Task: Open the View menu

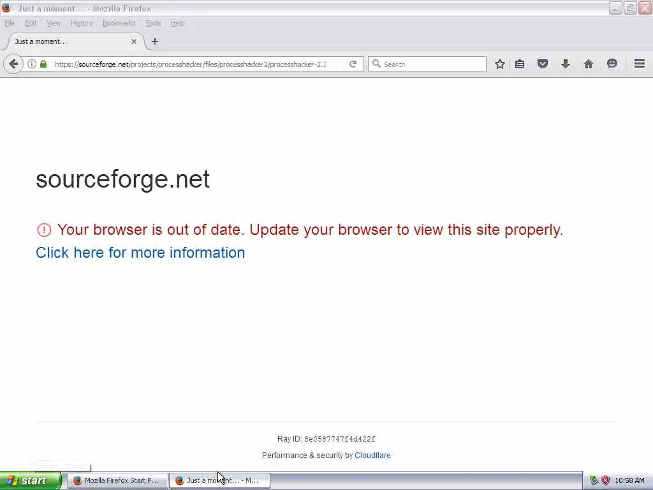Action: click(x=54, y=24)
